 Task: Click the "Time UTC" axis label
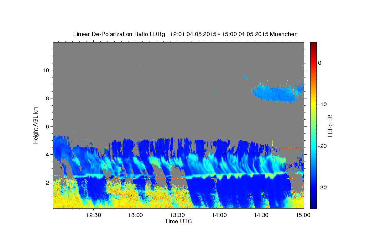pyautogui.click(x=178, y=221)
